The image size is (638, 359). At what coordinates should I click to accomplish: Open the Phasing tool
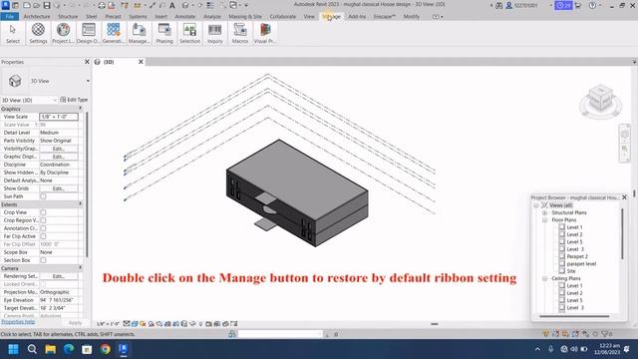point(164,33)
